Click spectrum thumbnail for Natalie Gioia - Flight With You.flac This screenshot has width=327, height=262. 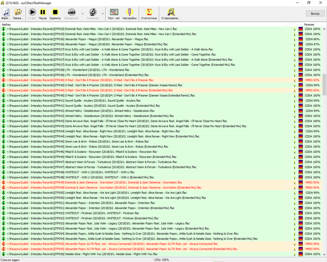301,254
